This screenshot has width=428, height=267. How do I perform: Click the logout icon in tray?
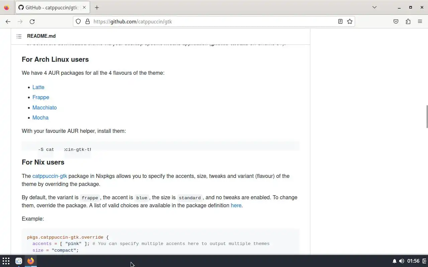coord(425,261)
